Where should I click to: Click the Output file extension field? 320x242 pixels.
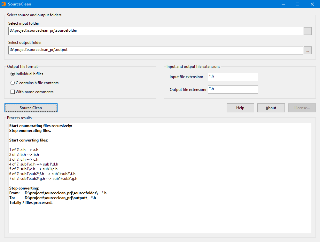(233, 89)
